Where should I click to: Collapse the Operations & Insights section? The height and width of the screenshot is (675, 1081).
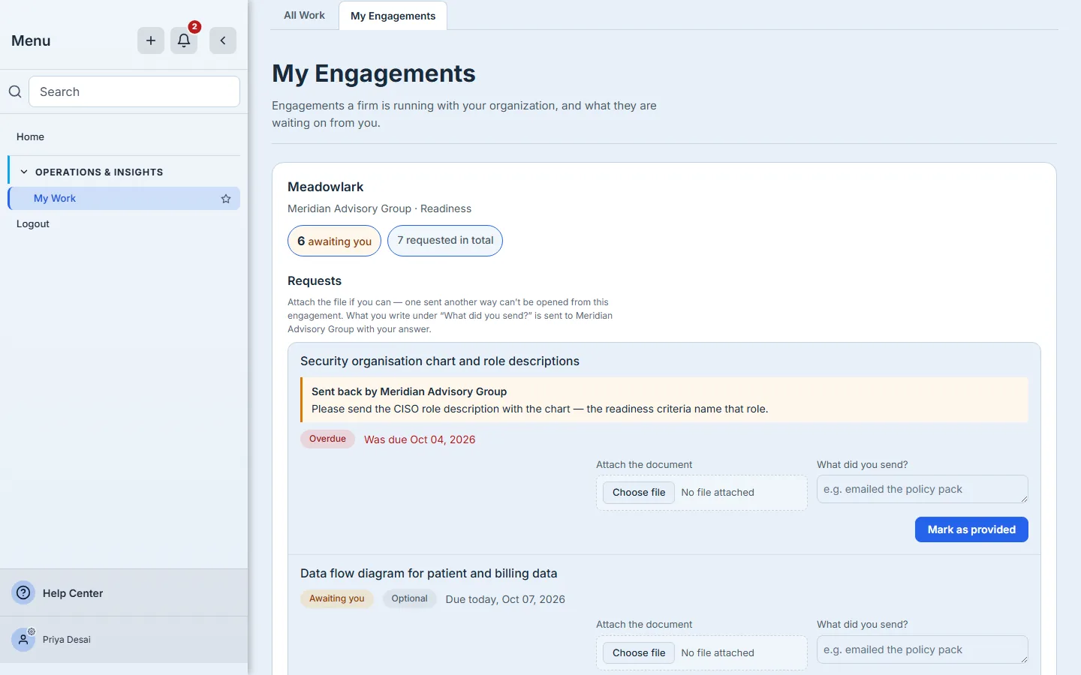click(24, 172)
